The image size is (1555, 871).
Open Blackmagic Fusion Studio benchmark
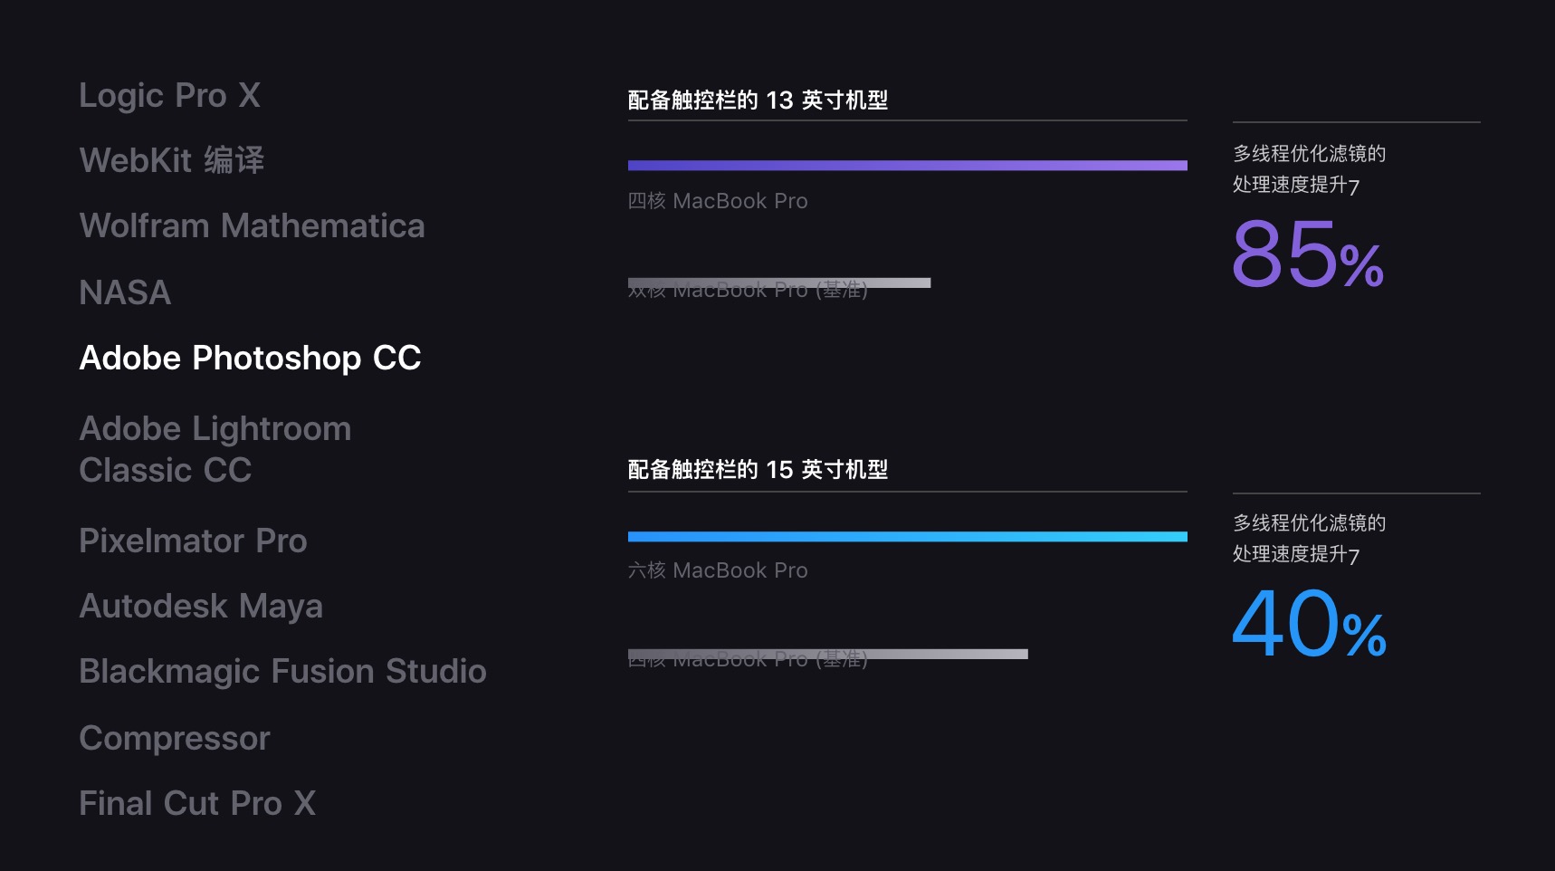point(282,672)
